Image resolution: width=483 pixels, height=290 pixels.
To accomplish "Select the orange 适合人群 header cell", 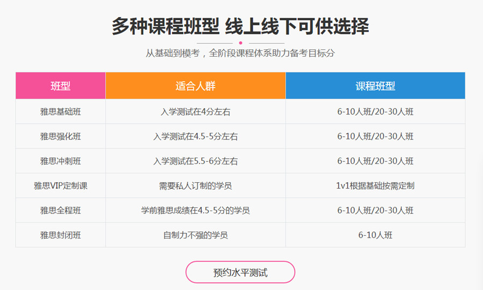I will coord(195,86).
